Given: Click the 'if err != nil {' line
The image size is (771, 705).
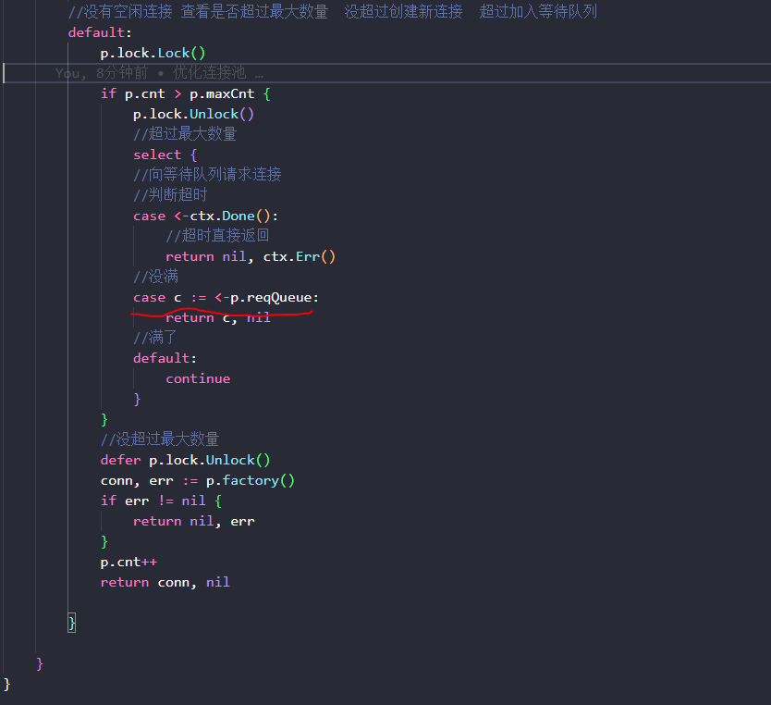Looking at the screenshot, I should [x=161, y=501].
